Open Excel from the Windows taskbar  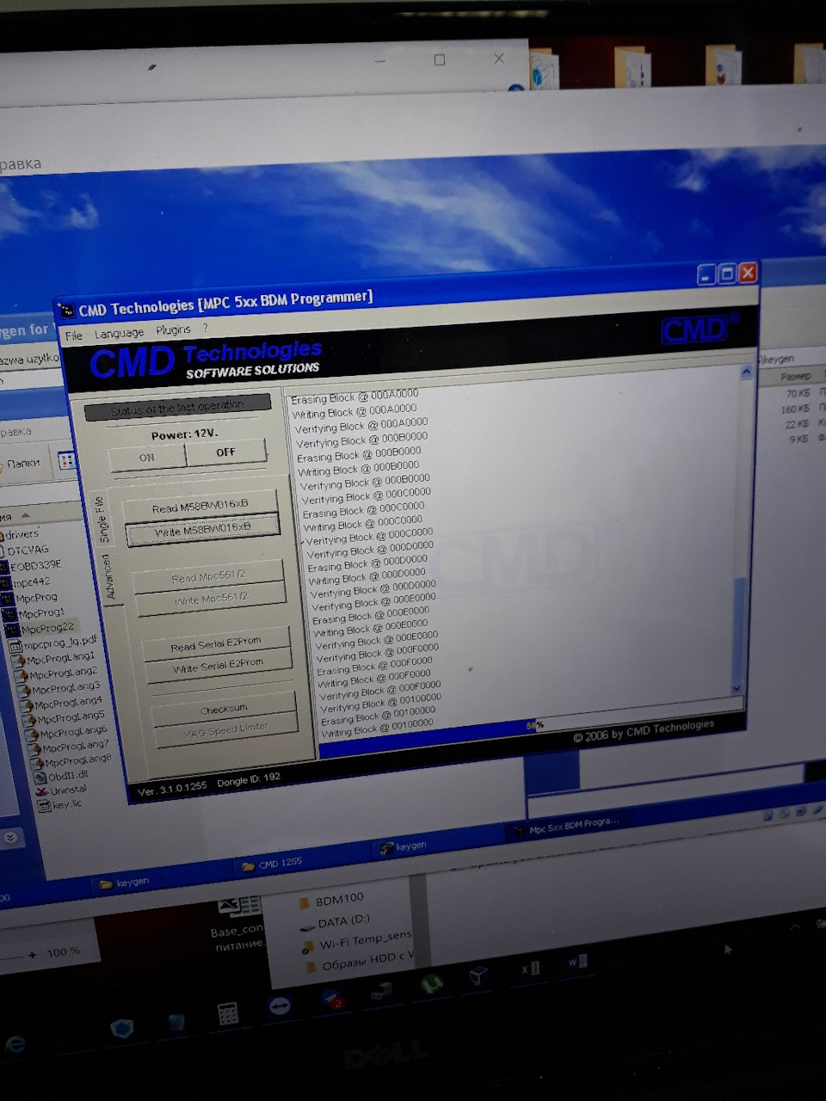(x=530, y=969)
